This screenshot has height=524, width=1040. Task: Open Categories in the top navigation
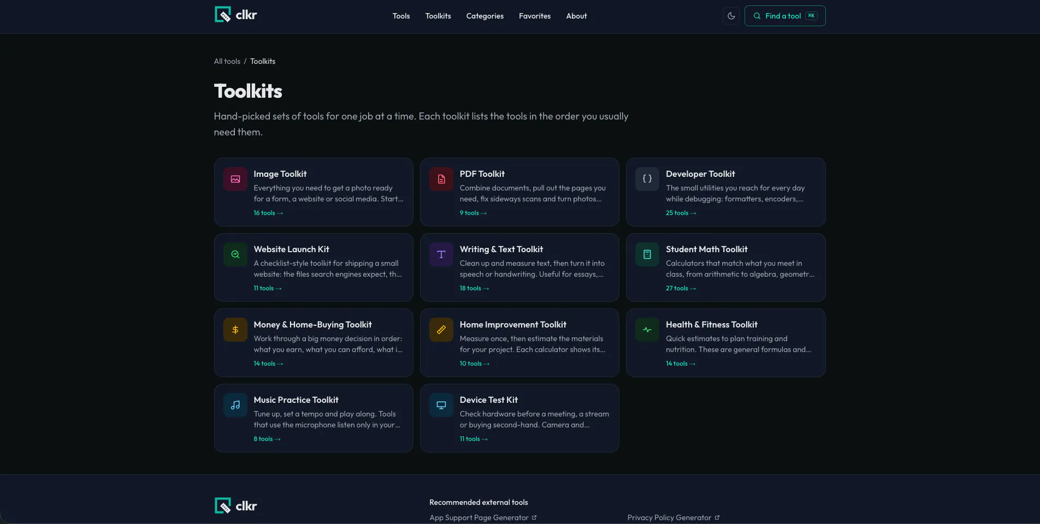coord(485,16)
